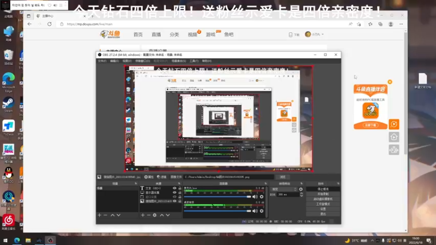The width and height of the screenshot is (436, 245).
Task: Click Start Virtual Camera button
Action: click(x=323, y=199)
